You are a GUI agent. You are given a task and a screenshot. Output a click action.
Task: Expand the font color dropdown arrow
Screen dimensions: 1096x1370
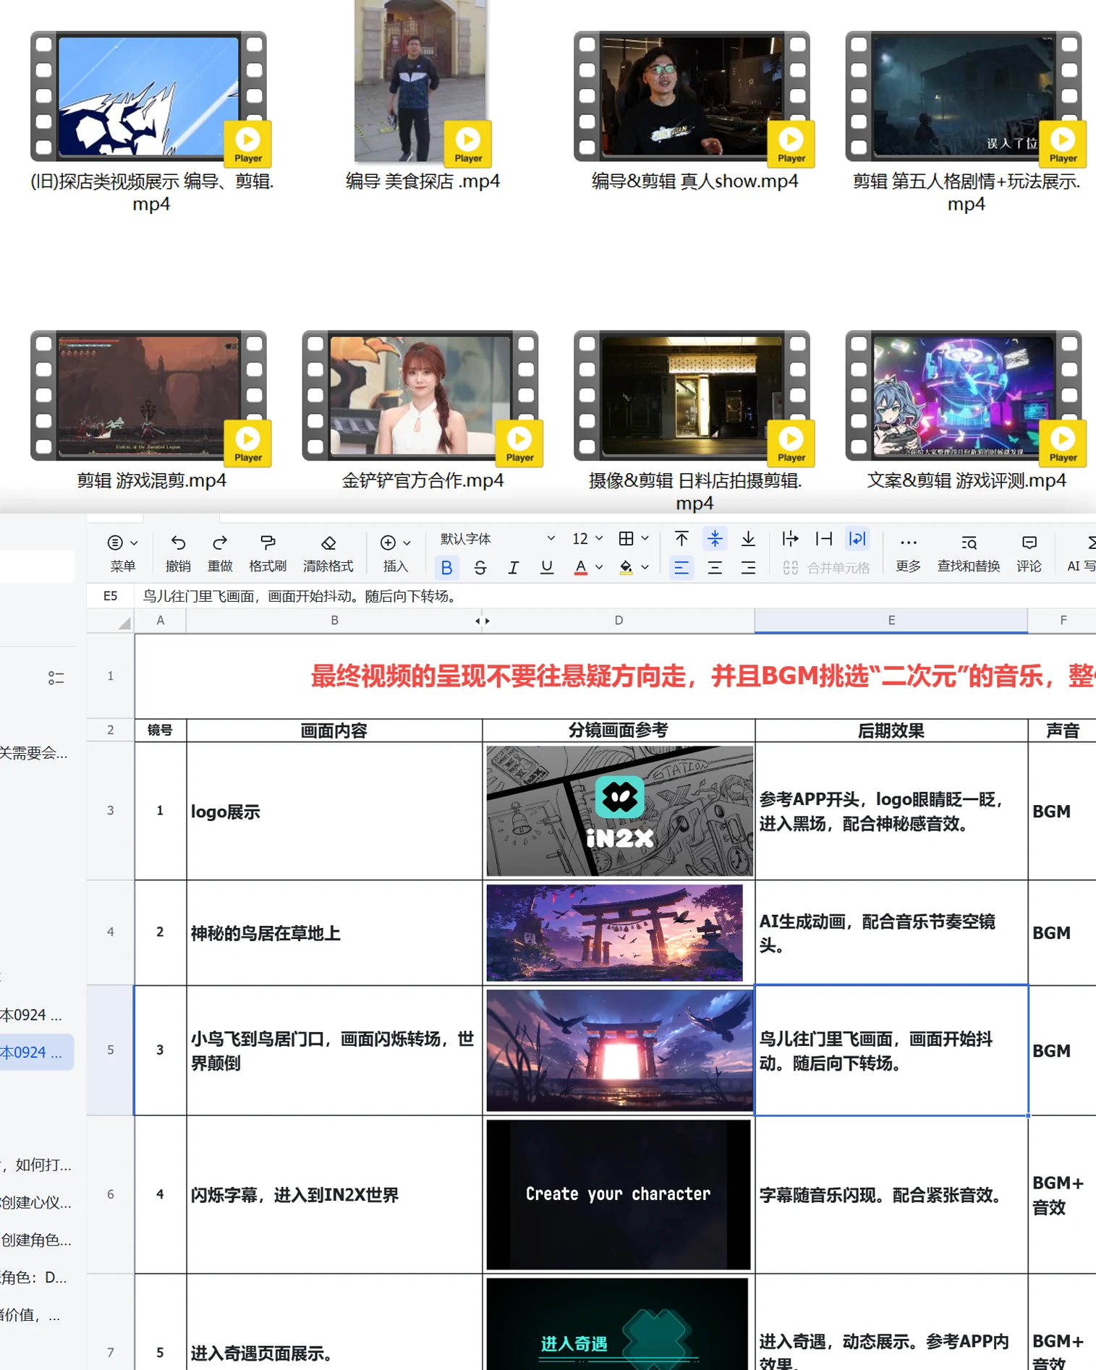[599, 568]
